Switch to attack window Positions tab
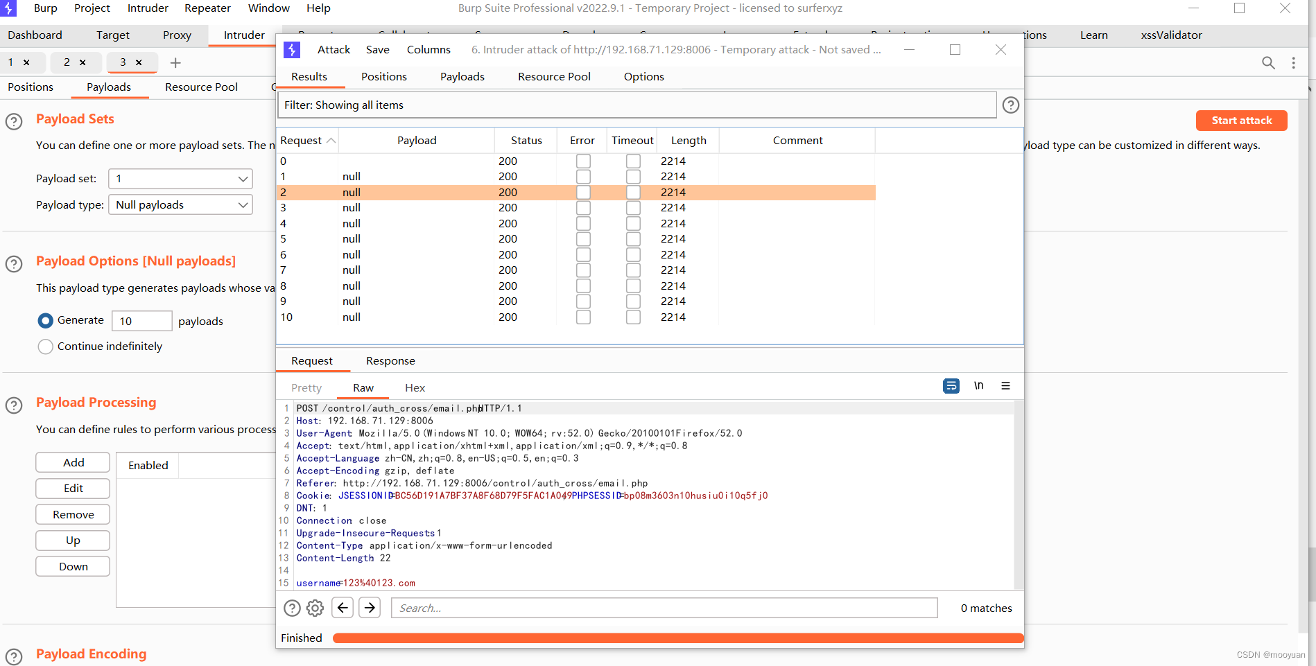 point(384,77)
